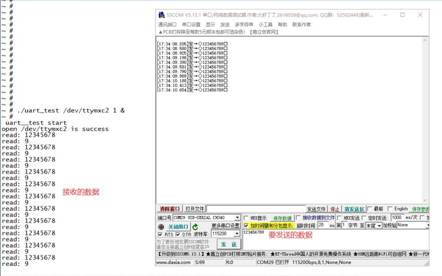Image resolution: width=442 pixels, height=276 pixels.
Task: Toggle the RTS checkbox
Action: (x=160, y=234)
